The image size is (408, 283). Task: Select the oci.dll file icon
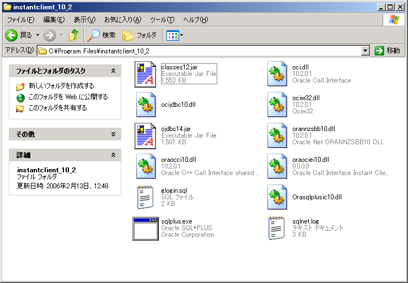pyautogui.click(x=277, y=74)
